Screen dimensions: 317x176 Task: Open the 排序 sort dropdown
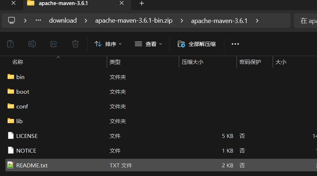(108, 44)
